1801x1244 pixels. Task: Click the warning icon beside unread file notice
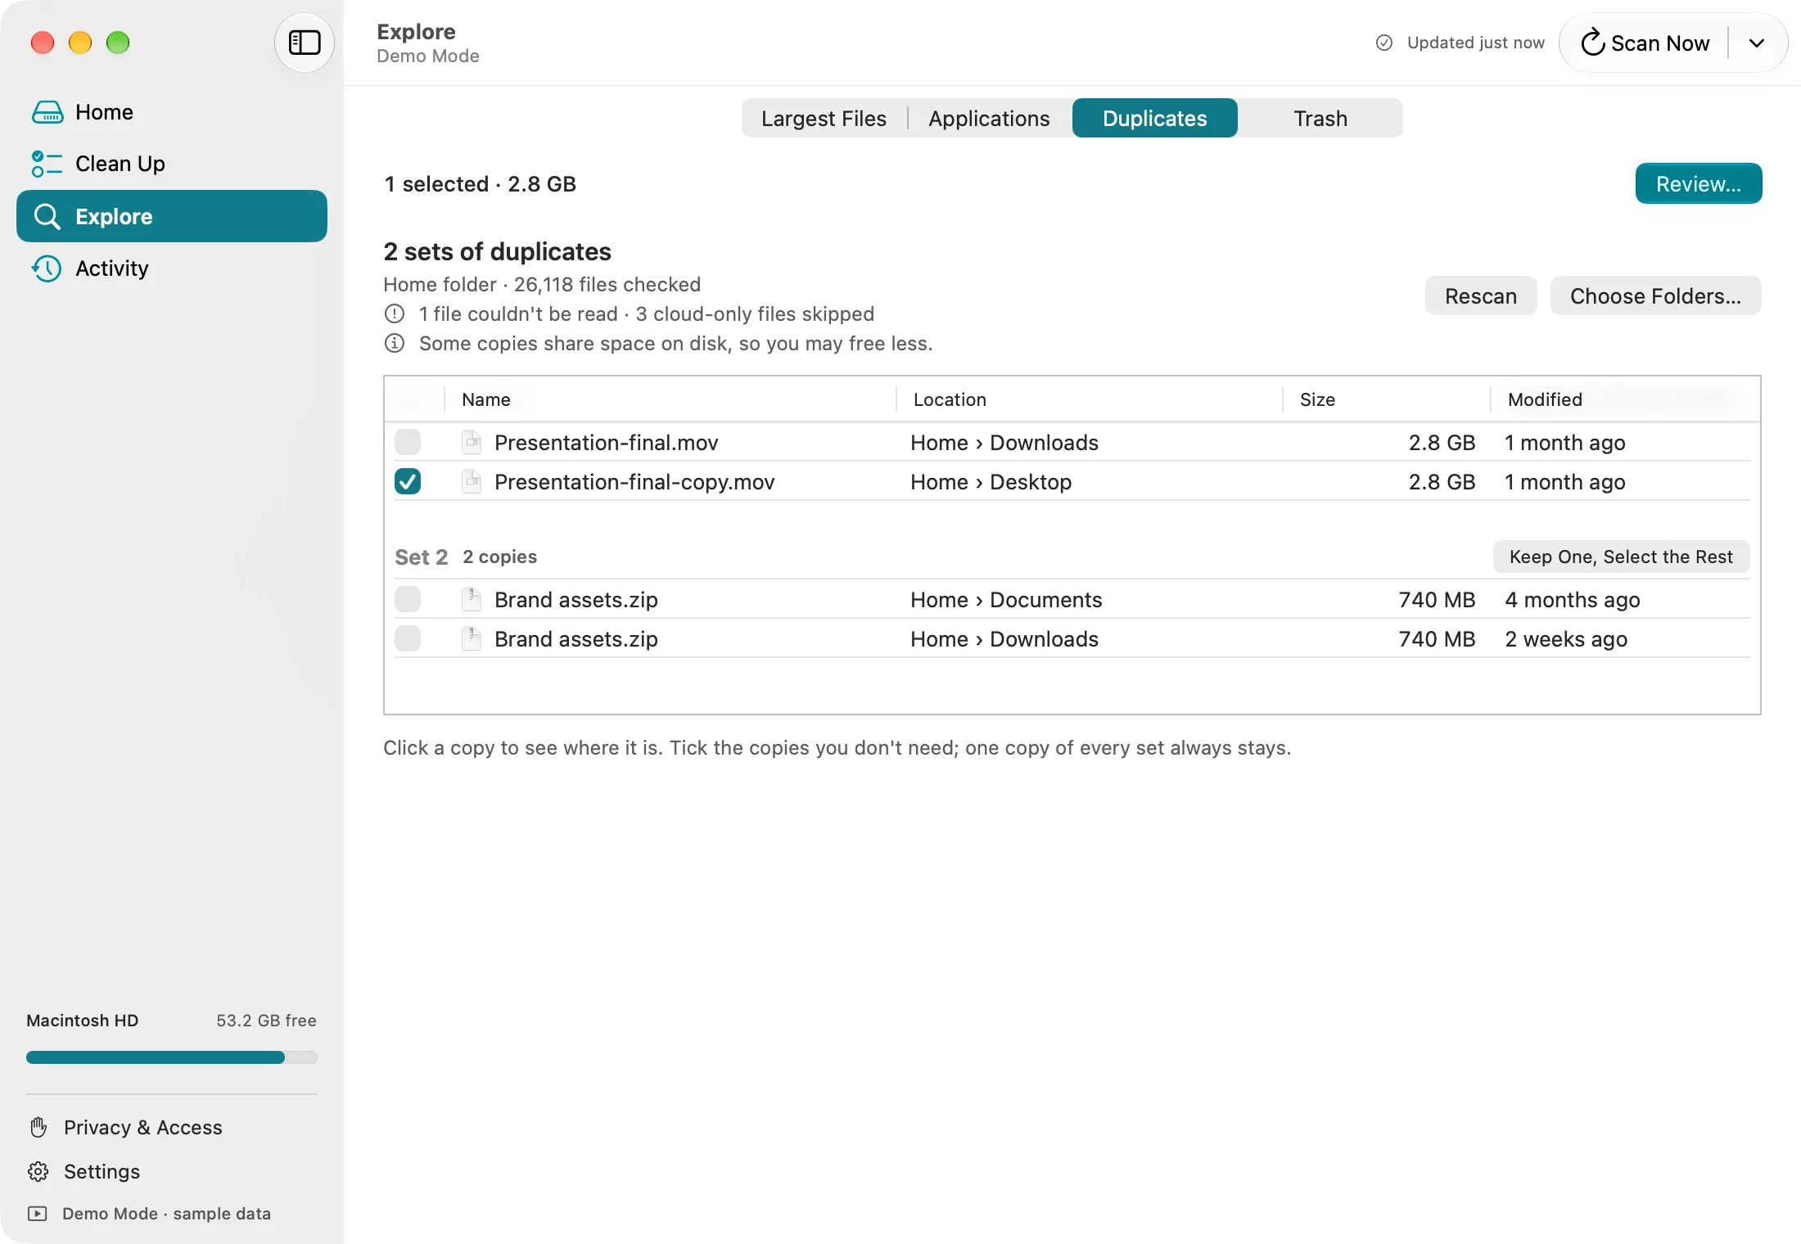[395, 313]
